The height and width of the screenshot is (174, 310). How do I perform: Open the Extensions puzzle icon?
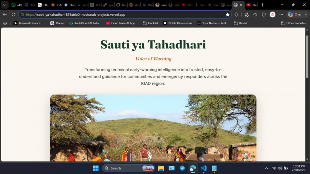coord(237,15)
